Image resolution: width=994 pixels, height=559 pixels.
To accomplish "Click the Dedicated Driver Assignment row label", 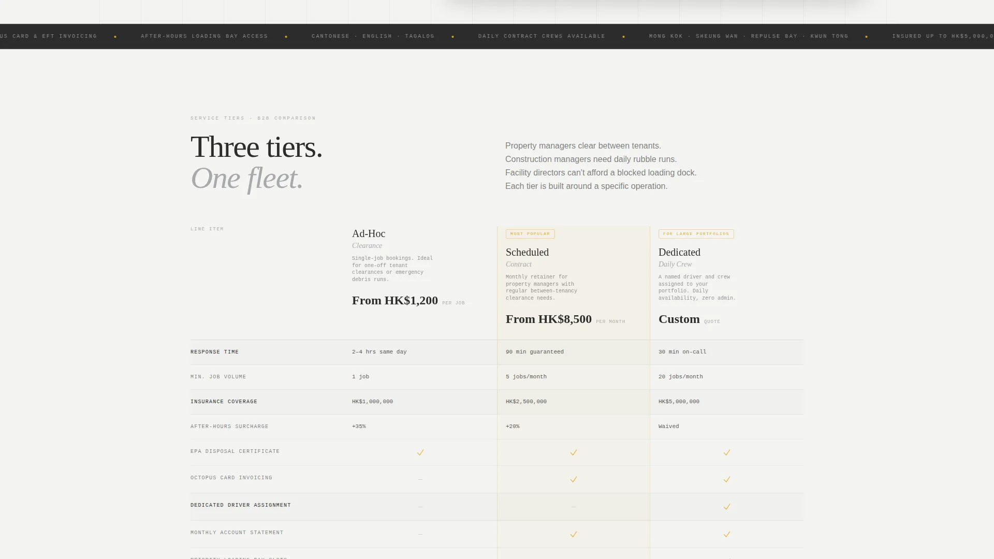I will [241, 505].
